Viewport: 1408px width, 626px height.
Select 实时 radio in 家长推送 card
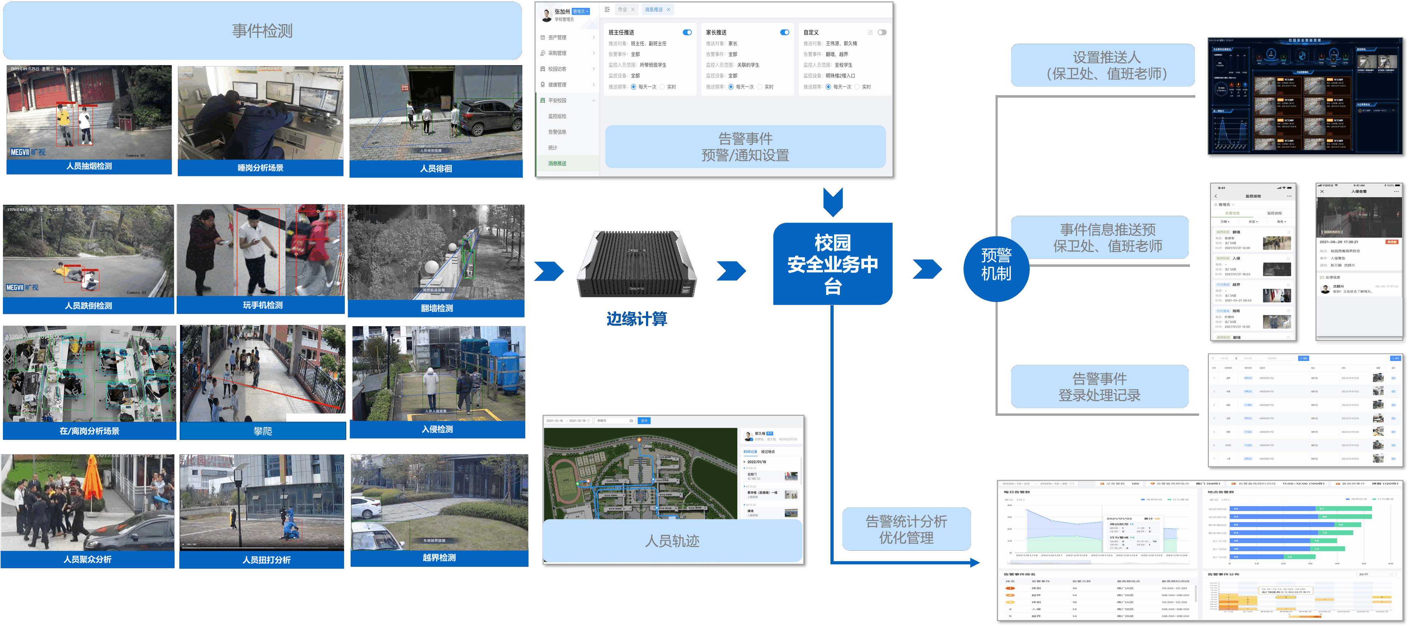[759, 87]
